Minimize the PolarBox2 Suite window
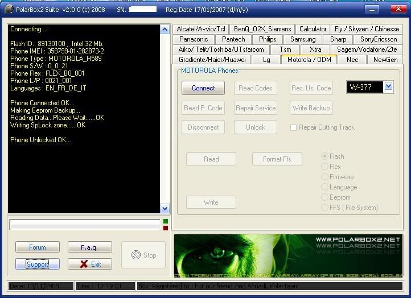411x298 pixels. point(372,10)
